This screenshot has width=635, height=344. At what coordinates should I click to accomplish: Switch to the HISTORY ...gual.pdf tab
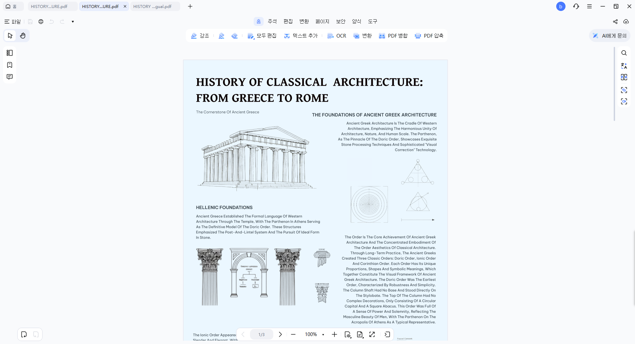point(155,6)
